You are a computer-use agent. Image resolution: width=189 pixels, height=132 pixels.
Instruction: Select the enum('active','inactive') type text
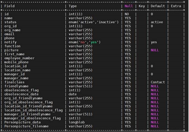click(x=93, y=22)
